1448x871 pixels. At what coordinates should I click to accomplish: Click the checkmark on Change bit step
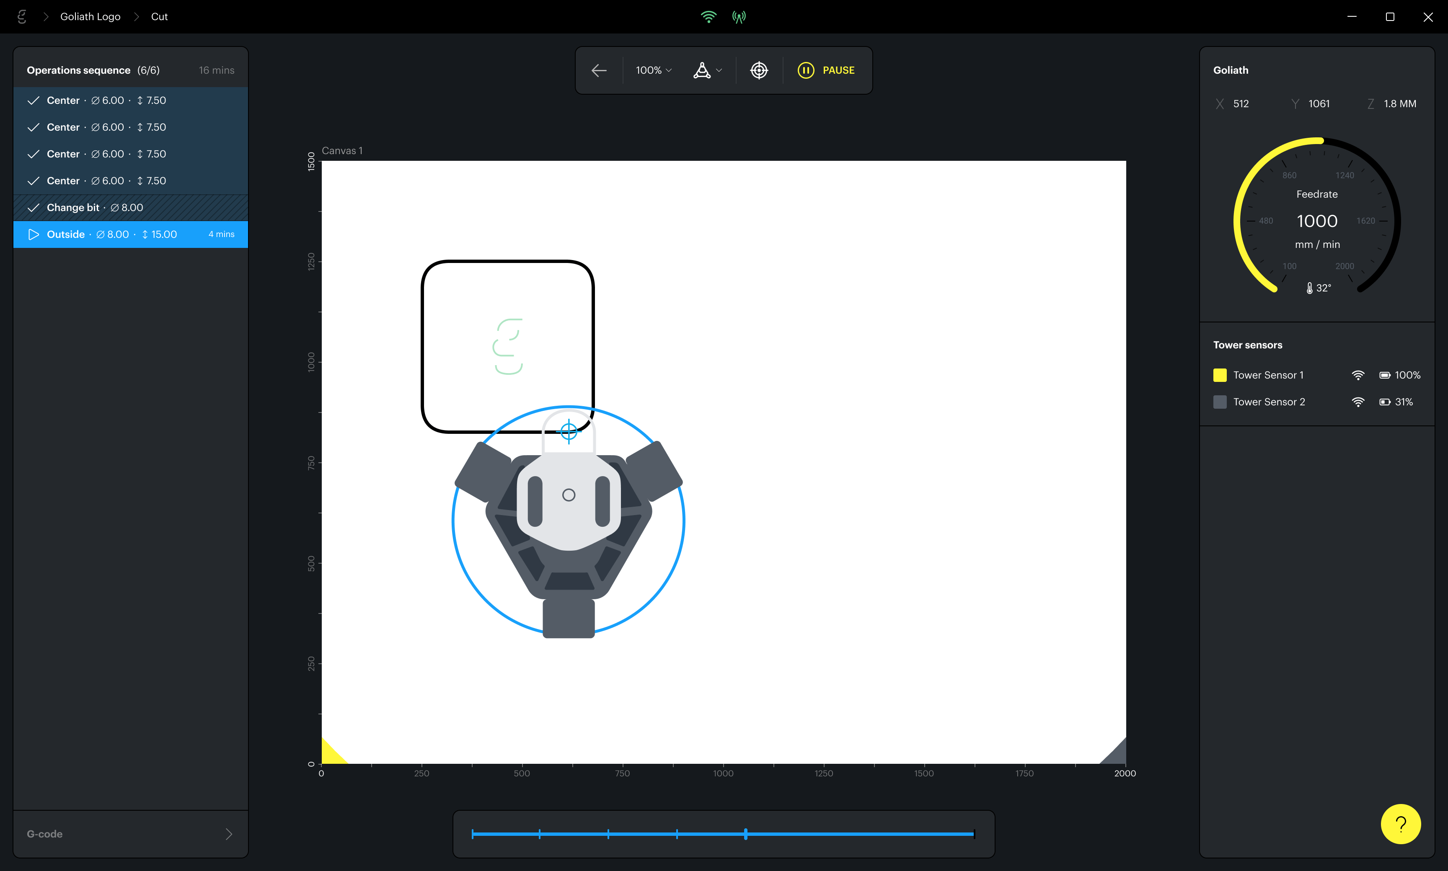pos(34,208)
